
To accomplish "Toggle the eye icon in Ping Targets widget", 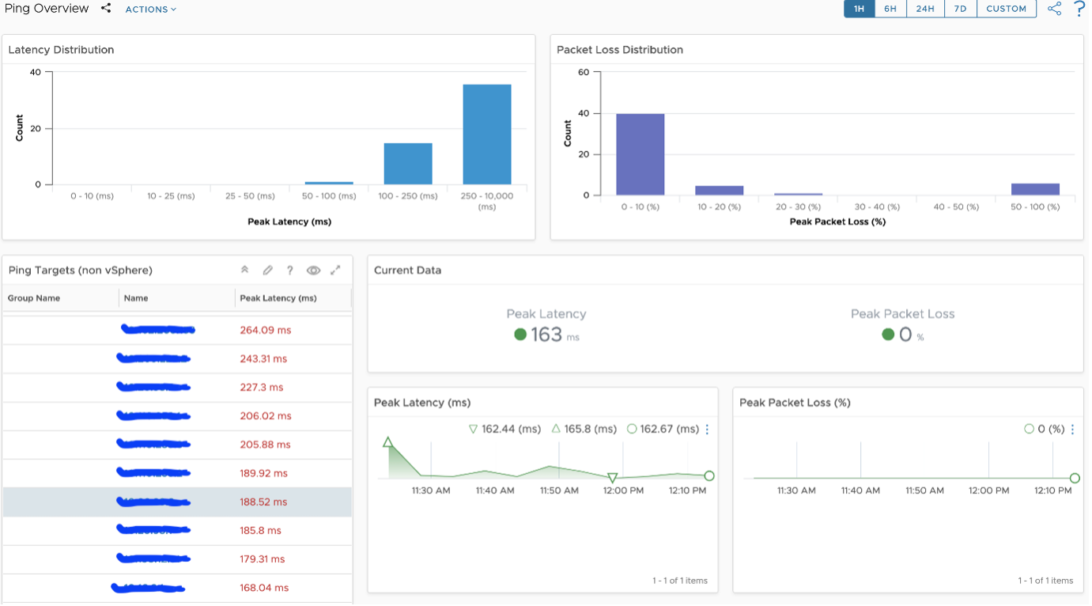I will 313,270.
